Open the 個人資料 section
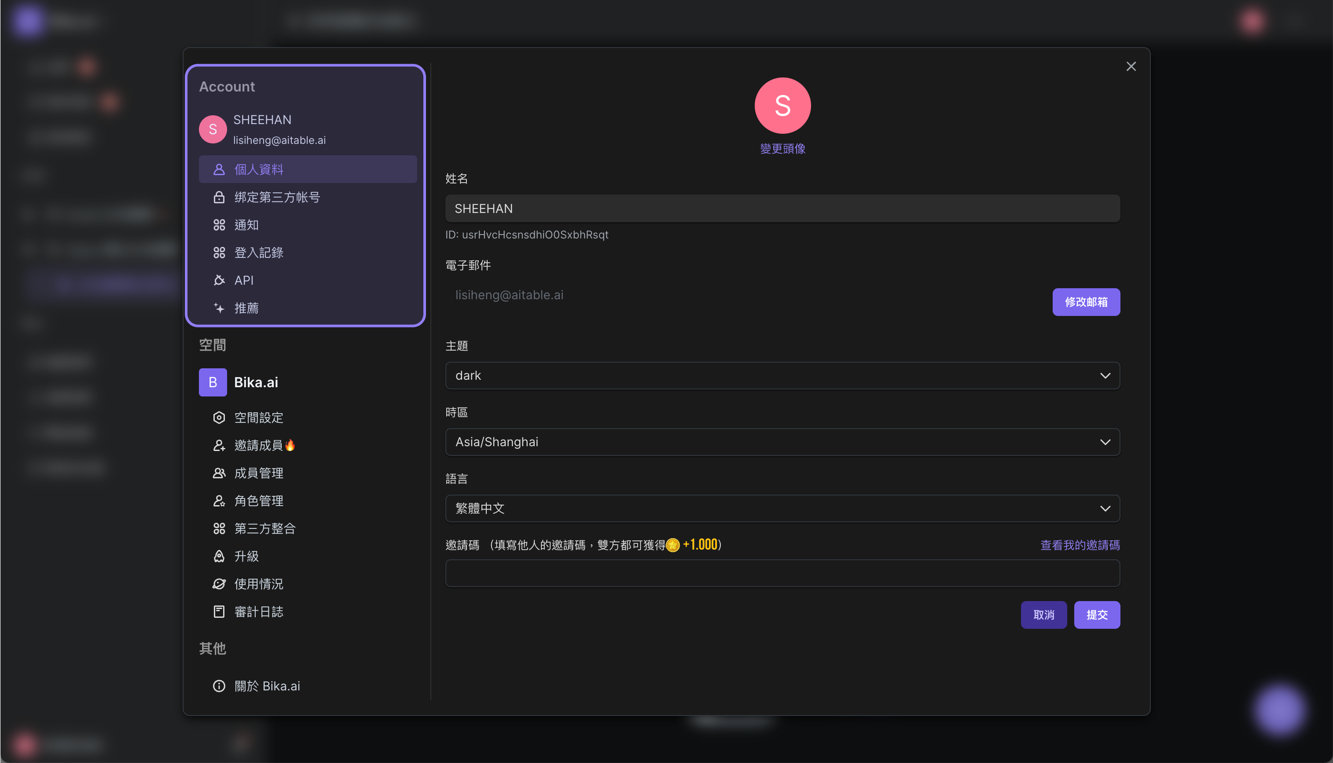Image resolution: width=1333 pixels, height=763 pixels. (308, 169)
